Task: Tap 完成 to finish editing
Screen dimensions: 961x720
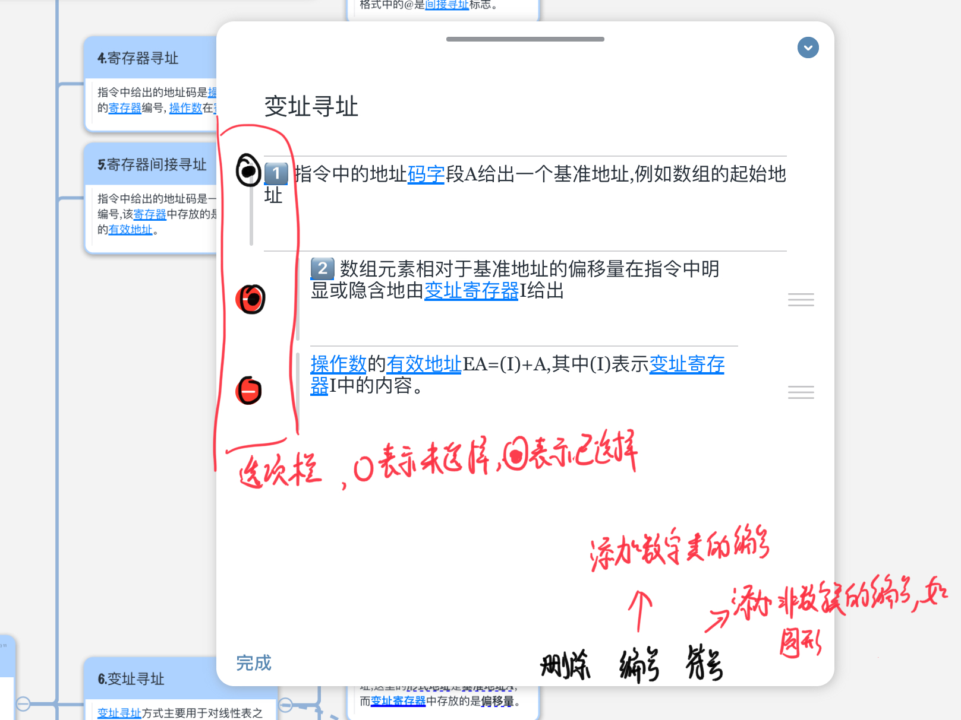Action: pyautogui.click(x=254, y=662)
